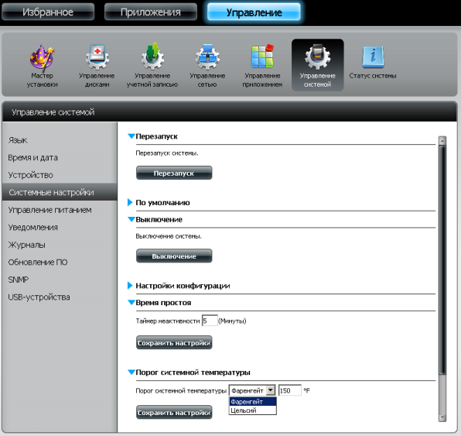Switch to the Приложения tab
The image size is (461, 436).
(x=151, y=12)
